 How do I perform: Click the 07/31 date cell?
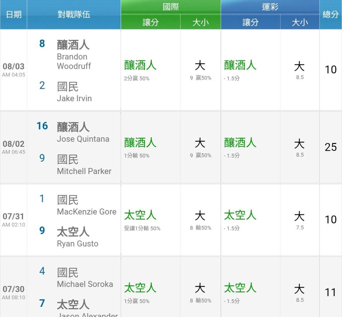pyautogui.click(x=14, y=220)
